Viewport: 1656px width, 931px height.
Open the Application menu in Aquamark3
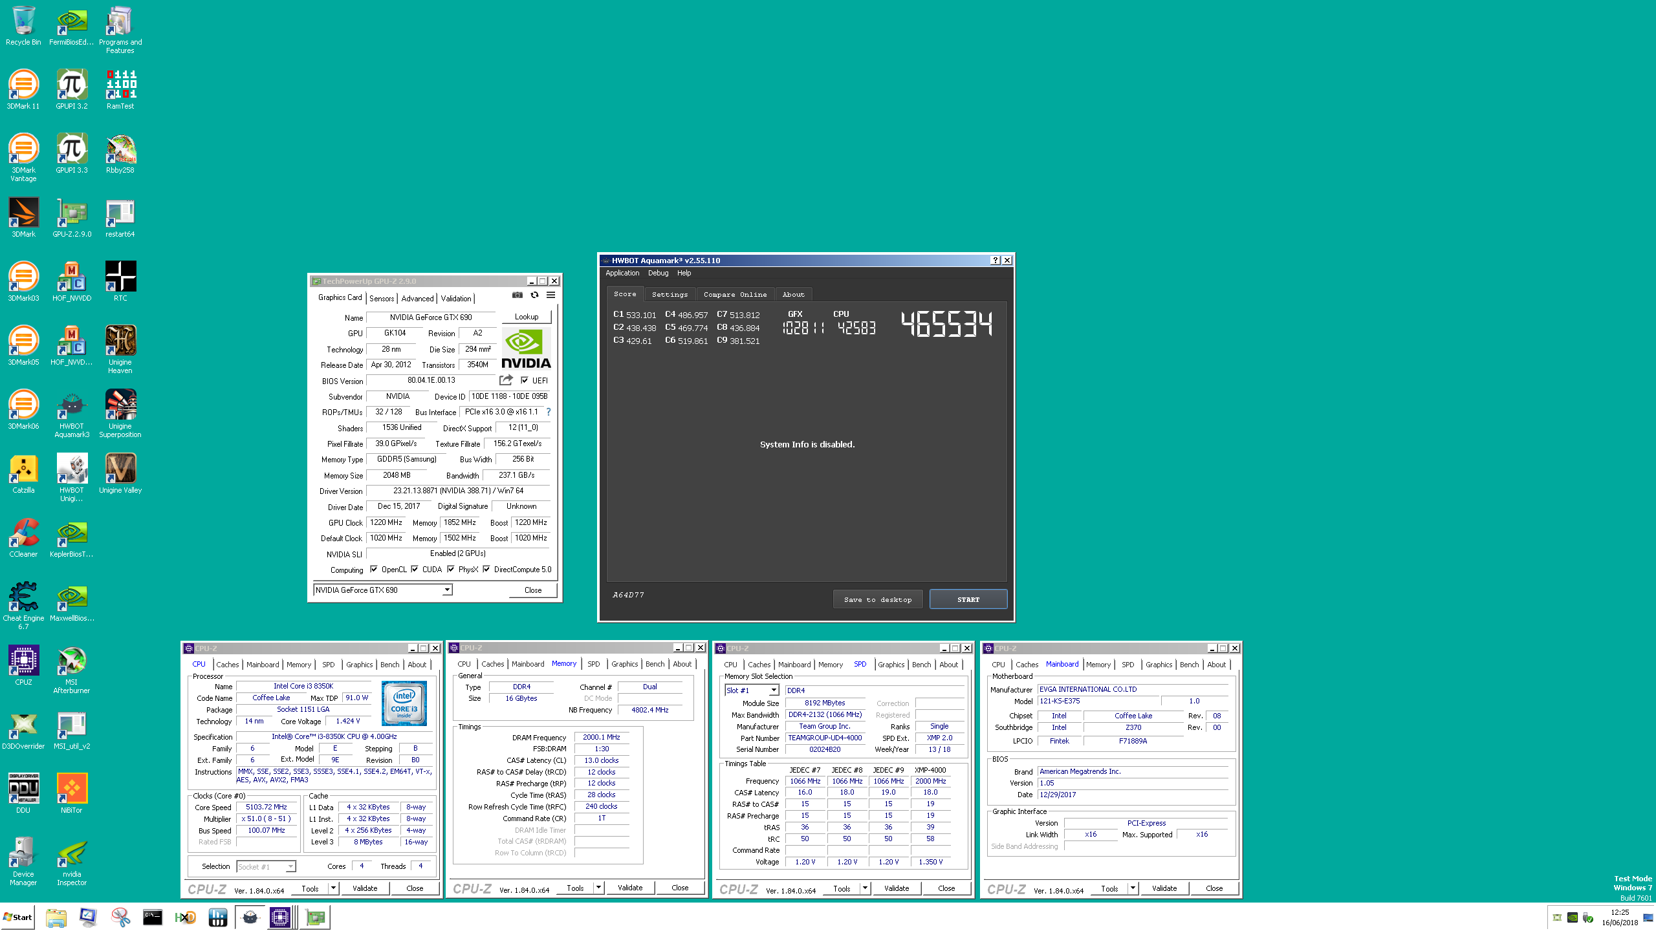point(622,273)
